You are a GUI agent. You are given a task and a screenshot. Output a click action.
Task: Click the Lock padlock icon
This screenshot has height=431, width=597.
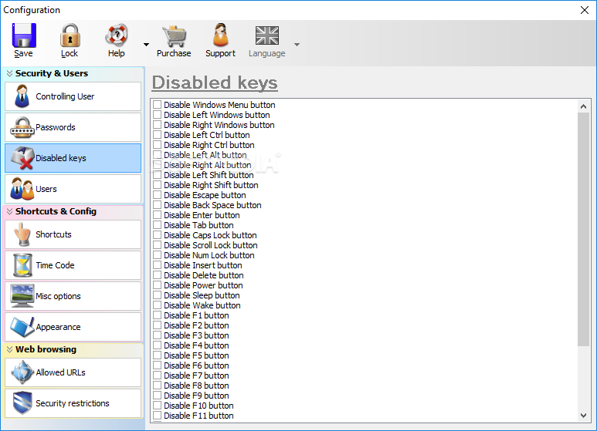(x=70, y=35)
